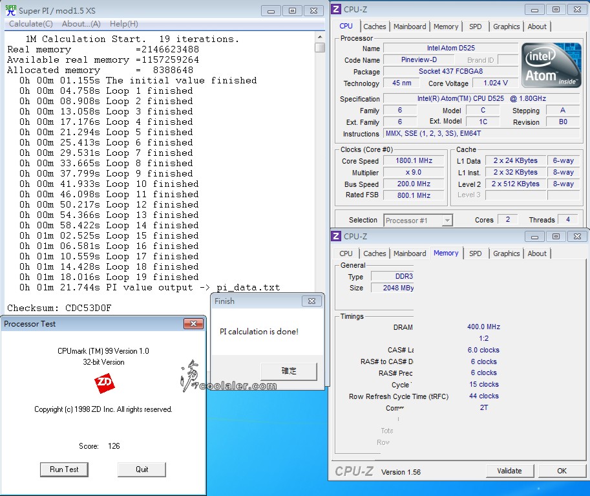Click the Threads count value 4

pos(568,219)
